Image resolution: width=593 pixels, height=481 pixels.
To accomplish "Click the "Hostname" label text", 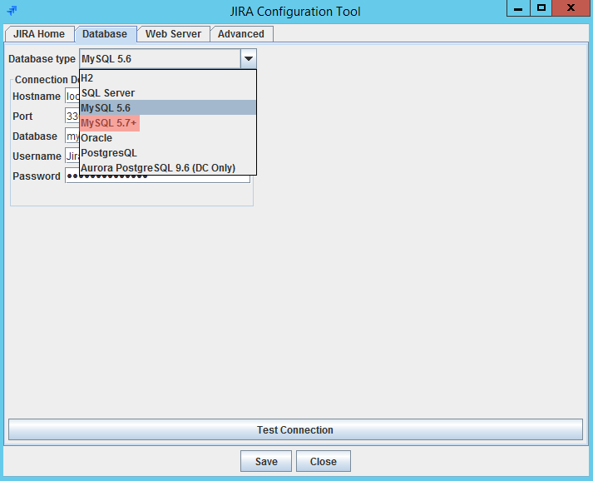I will (x=37, y=97).
